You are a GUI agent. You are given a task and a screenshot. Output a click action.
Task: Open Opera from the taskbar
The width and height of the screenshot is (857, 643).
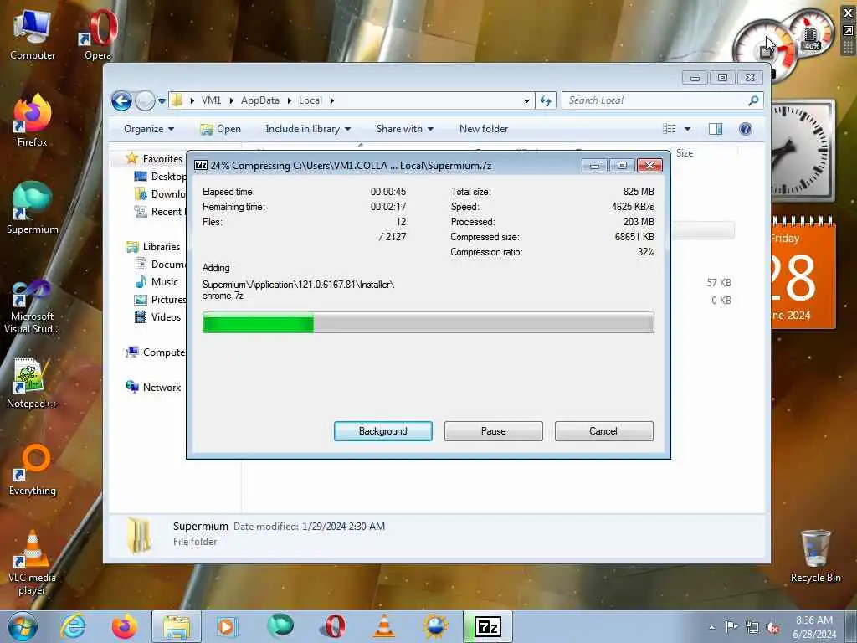(x=333, y=626)
